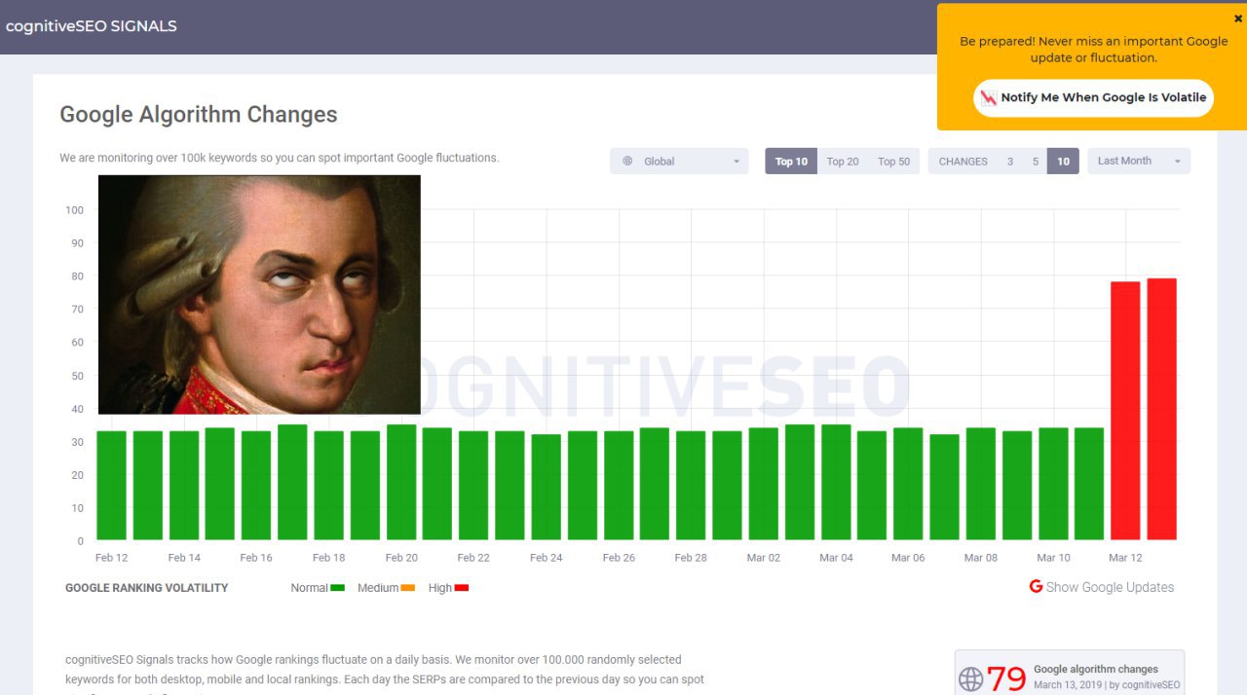Set changes threshold to 5
The height and width of the screenshot is (695, 1247).
click(x=1036, y=162)
